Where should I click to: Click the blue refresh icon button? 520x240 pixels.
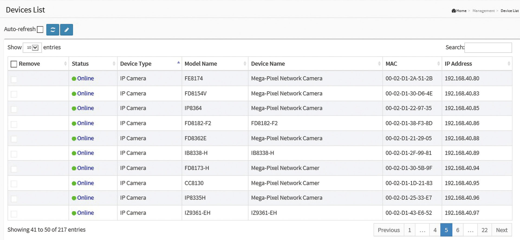click(53, 30)
